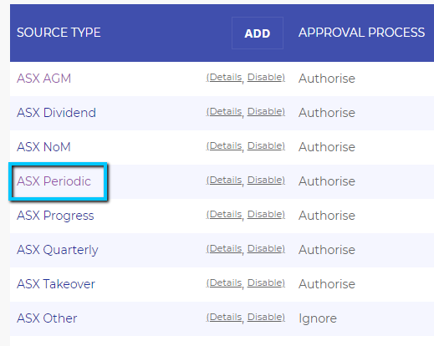Viewport: 434px width, 346px height.
Task: View Details for ASX AGM
Action: coord(226,77)
